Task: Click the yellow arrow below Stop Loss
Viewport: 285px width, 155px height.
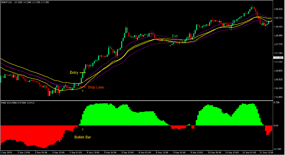Action: point(83,91)
